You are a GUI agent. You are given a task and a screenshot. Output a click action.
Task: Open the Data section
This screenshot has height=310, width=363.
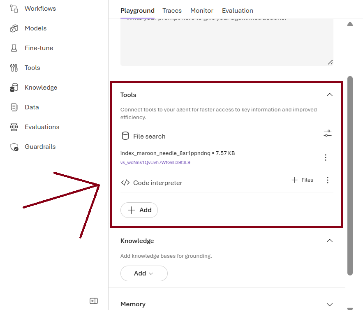32,107
